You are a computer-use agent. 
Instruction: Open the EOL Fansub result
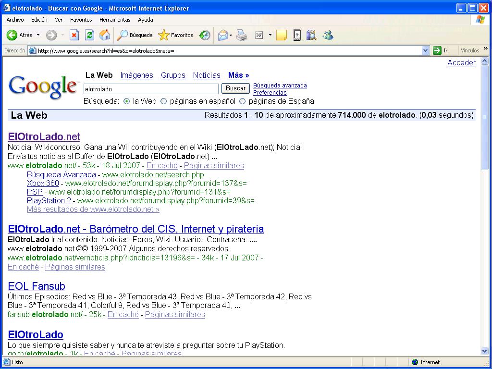tap(37, 286)
